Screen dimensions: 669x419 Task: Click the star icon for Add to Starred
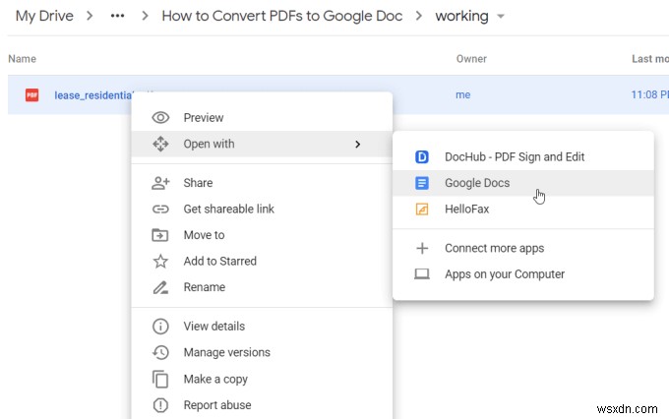pyautogui.click(x=160, y=261)
